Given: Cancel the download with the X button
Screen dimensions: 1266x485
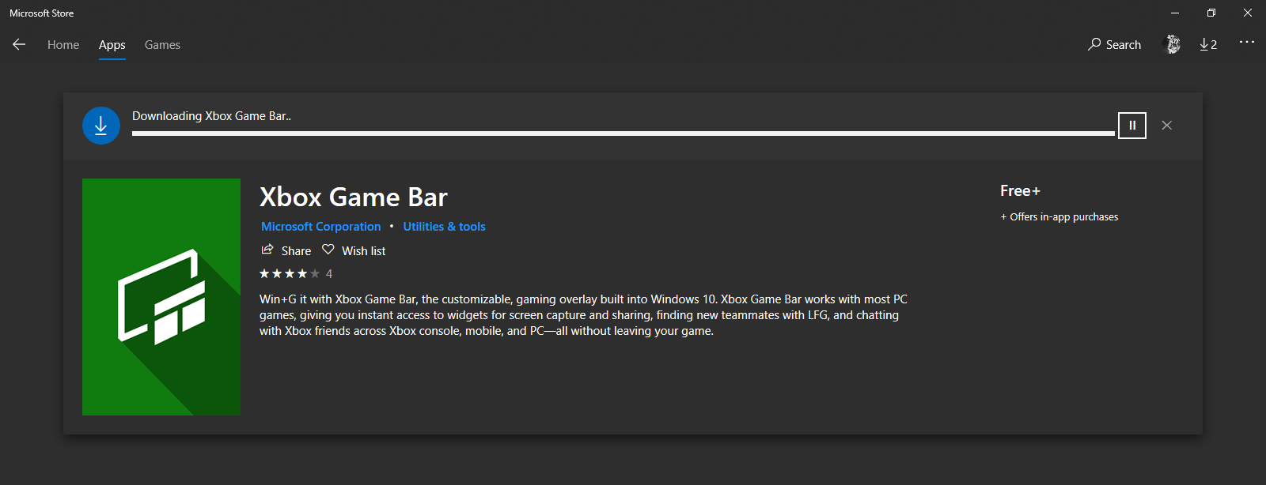Looking at the screenshot, I should [1166, 126].
